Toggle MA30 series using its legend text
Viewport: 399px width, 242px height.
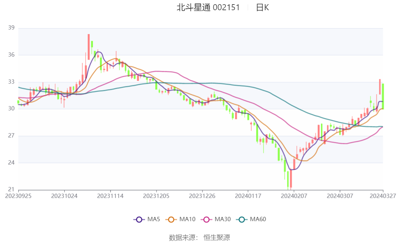pyautogui.click(x=223, y=220)
